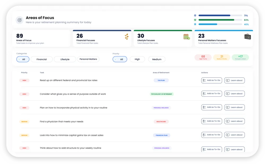265x164 pixels.
Task: Click the financial icon beside the 71% bar
Action: click(195, 15)
